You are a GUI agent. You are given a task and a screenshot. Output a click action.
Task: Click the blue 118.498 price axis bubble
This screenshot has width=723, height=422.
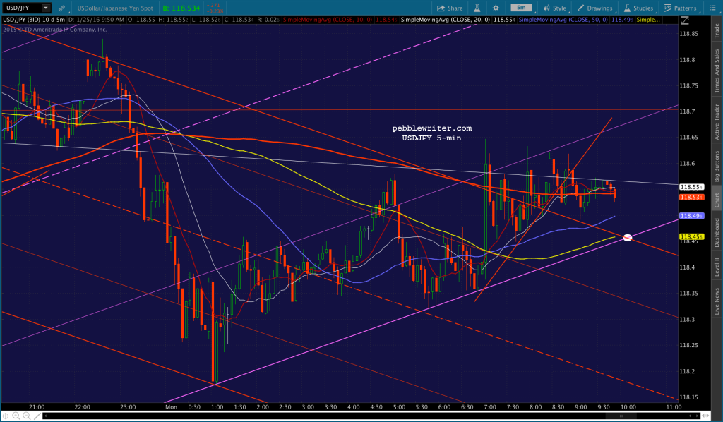pyautogui.click(x=692, y=216)
